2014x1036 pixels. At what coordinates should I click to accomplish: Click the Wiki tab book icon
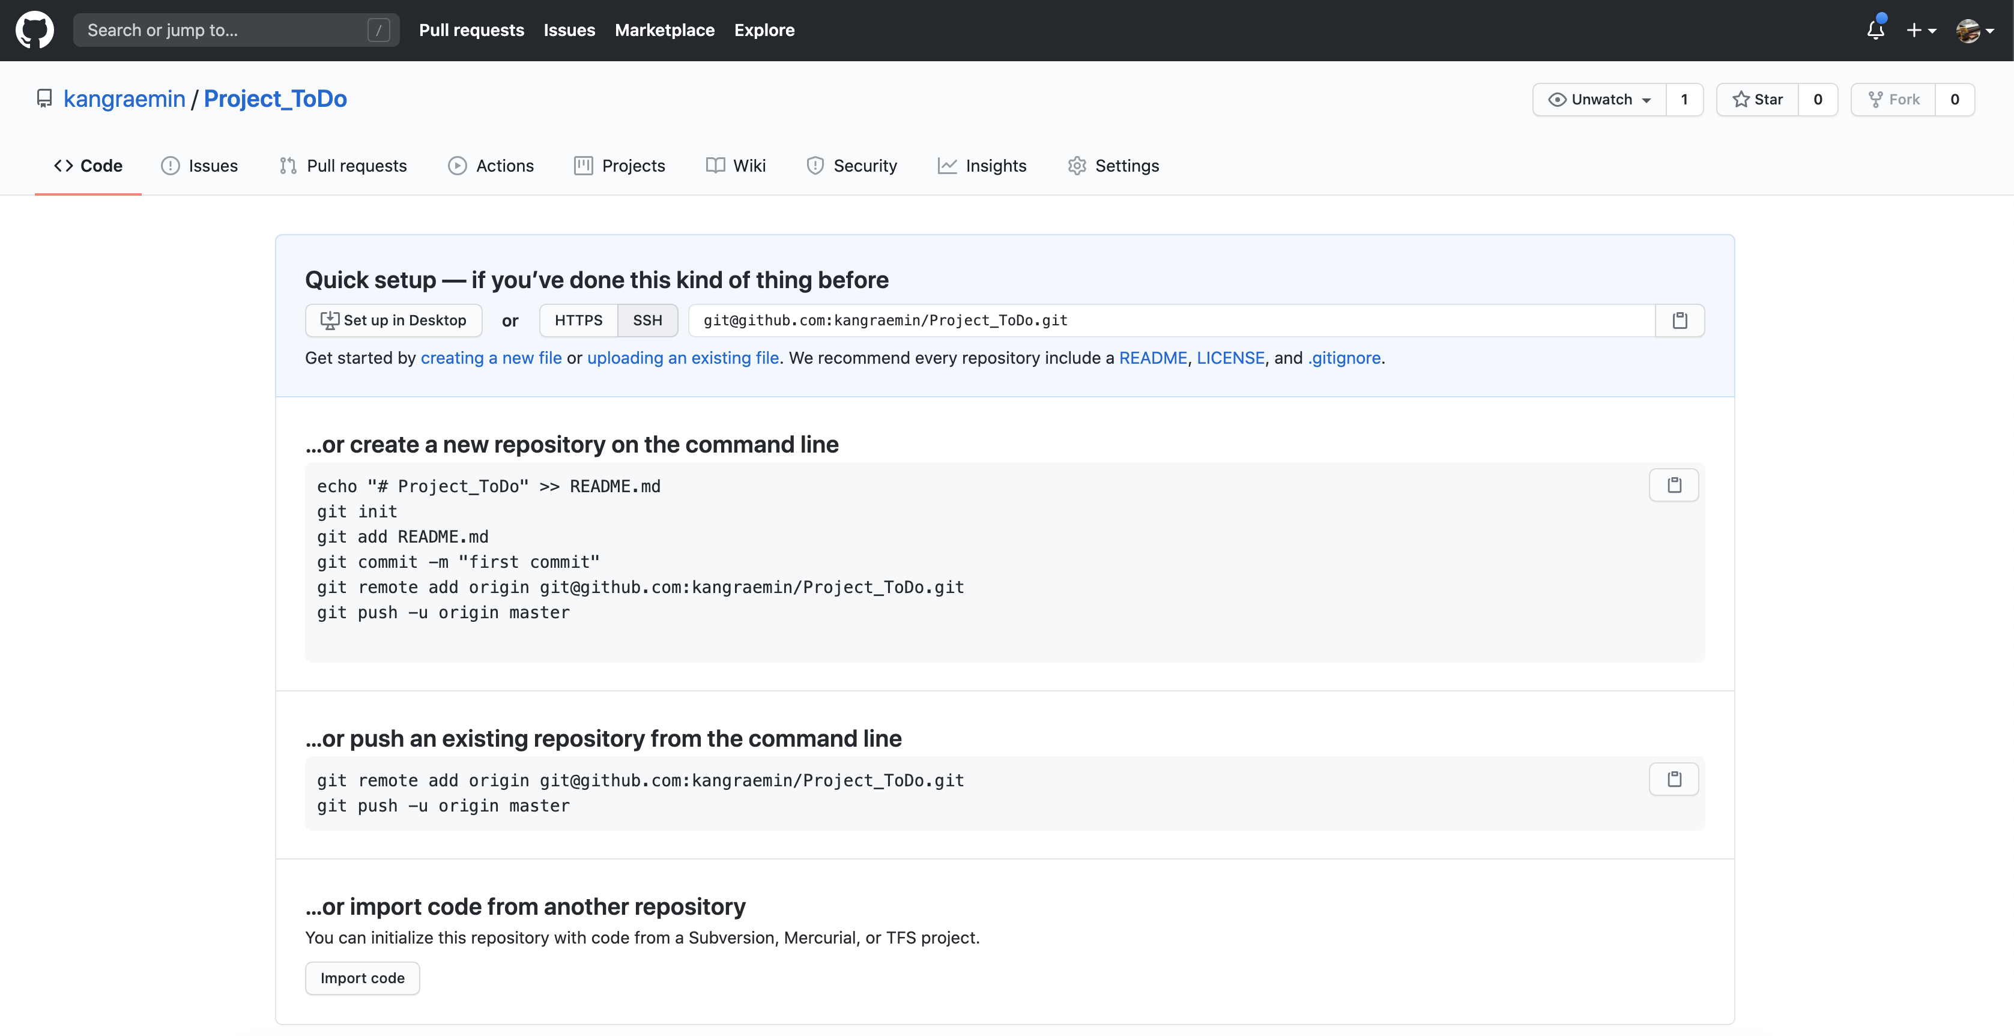[x=715, y=166]
